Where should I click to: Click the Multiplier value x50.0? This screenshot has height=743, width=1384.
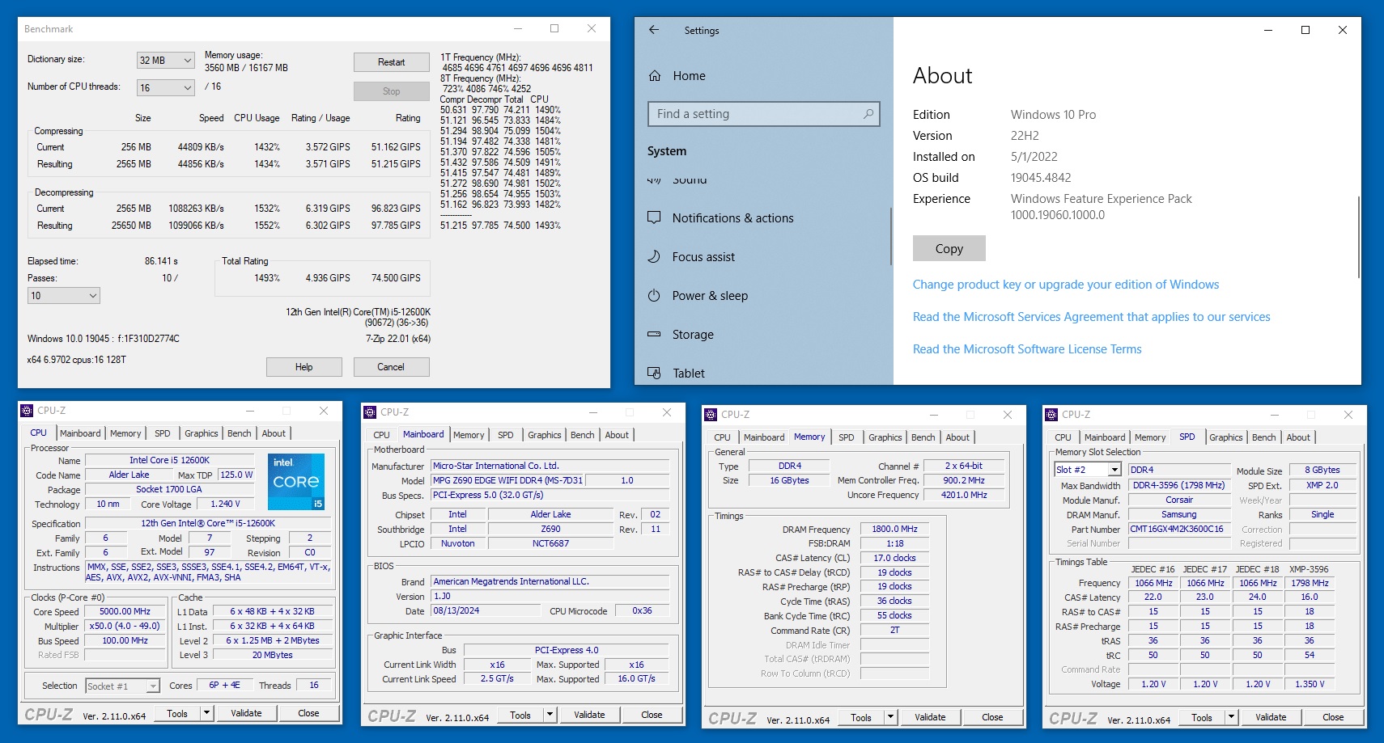click(x=125, y=626)
